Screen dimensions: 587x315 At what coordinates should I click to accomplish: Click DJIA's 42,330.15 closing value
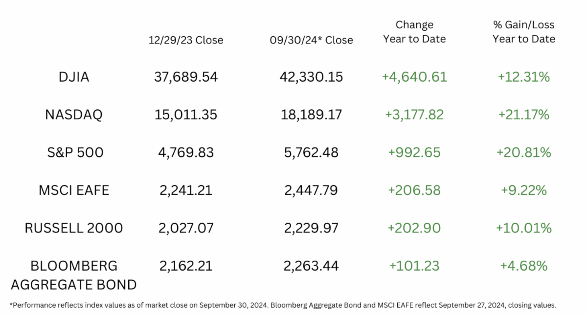[311, 77]
